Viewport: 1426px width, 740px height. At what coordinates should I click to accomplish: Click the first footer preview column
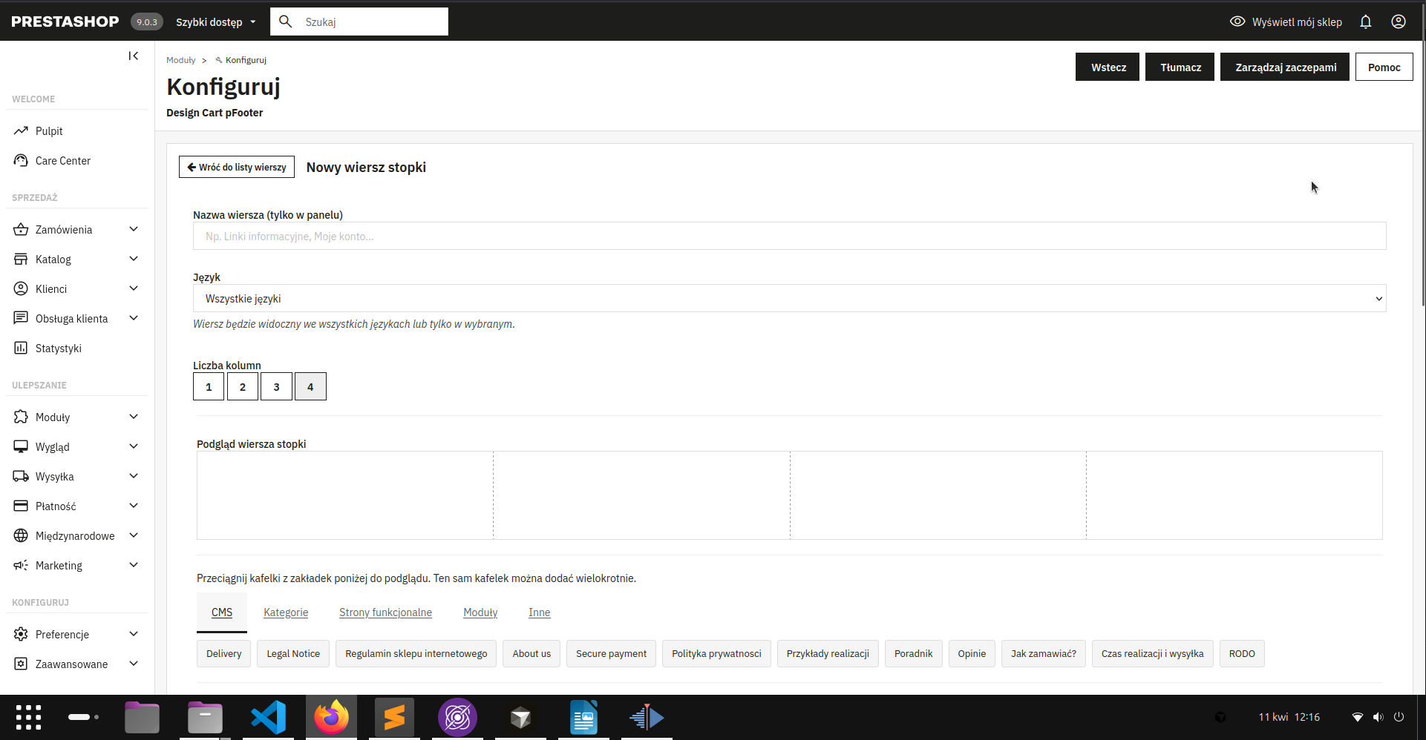pyautogui.click(x=345, y=495)
